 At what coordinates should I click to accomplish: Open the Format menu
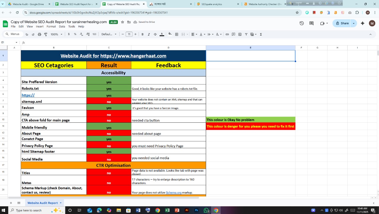[x=51, y=26]
